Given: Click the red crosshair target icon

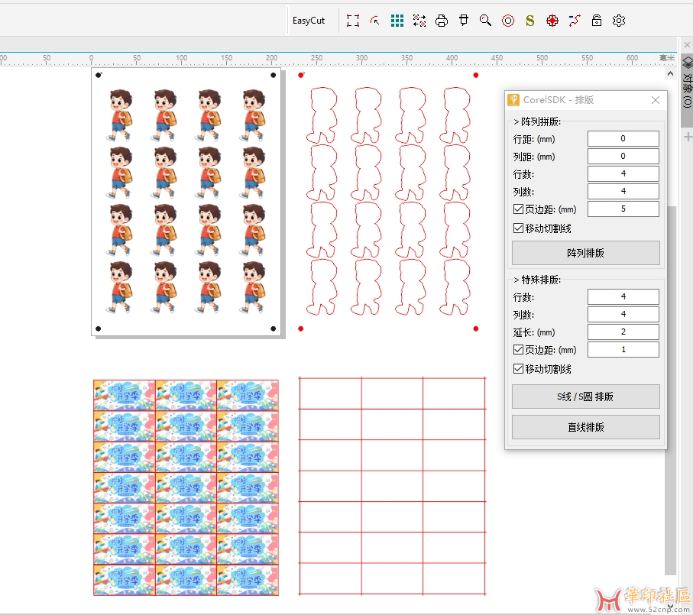Looking at the screenshot, I should (552, 21).
